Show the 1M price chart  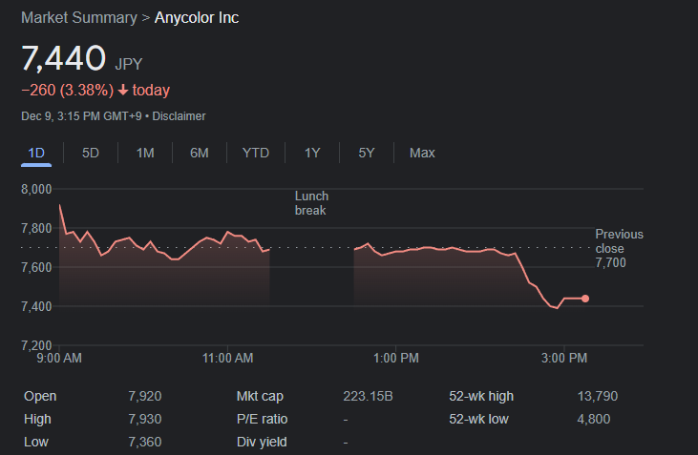click(x=145, y=153)
